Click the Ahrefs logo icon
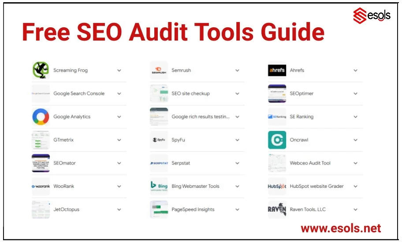The image size is (402, 242). [277, 71]
